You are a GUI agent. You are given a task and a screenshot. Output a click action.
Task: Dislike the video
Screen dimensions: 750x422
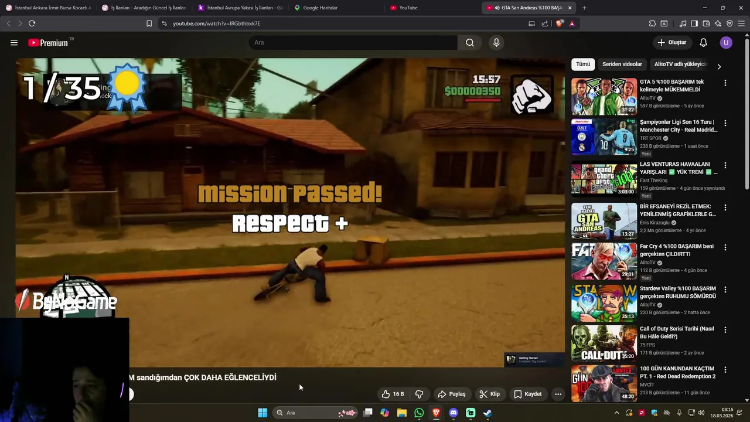pyautogui.click(x=419, y=394)
